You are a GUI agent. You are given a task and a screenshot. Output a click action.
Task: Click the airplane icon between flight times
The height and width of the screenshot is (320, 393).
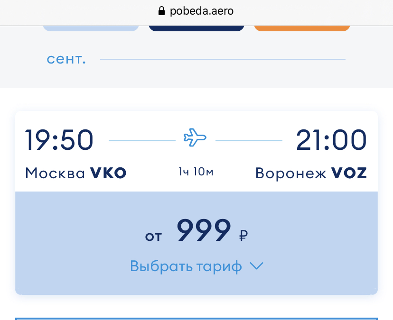tap(195, 137)
